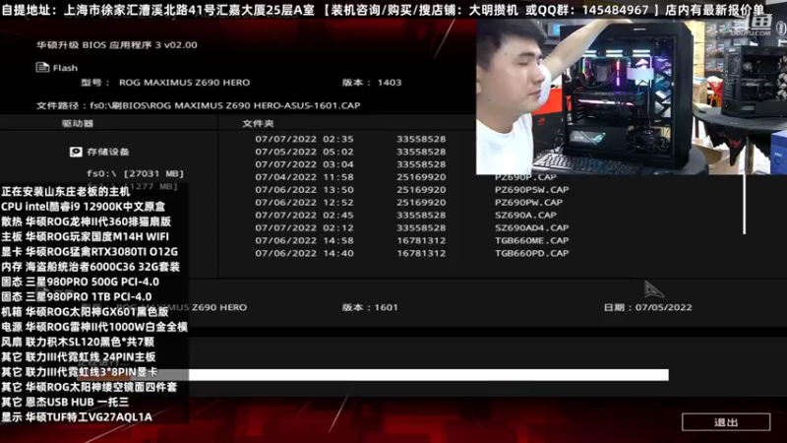
Task: Click the date 07/07/2022 02:12
Action: [304, 227]
